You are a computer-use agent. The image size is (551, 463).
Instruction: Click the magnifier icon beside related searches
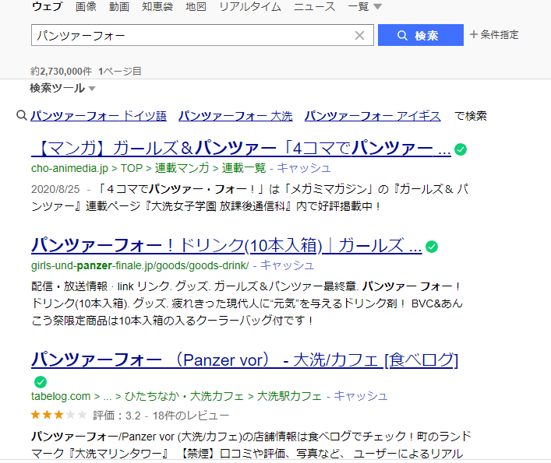click(22, 115)
